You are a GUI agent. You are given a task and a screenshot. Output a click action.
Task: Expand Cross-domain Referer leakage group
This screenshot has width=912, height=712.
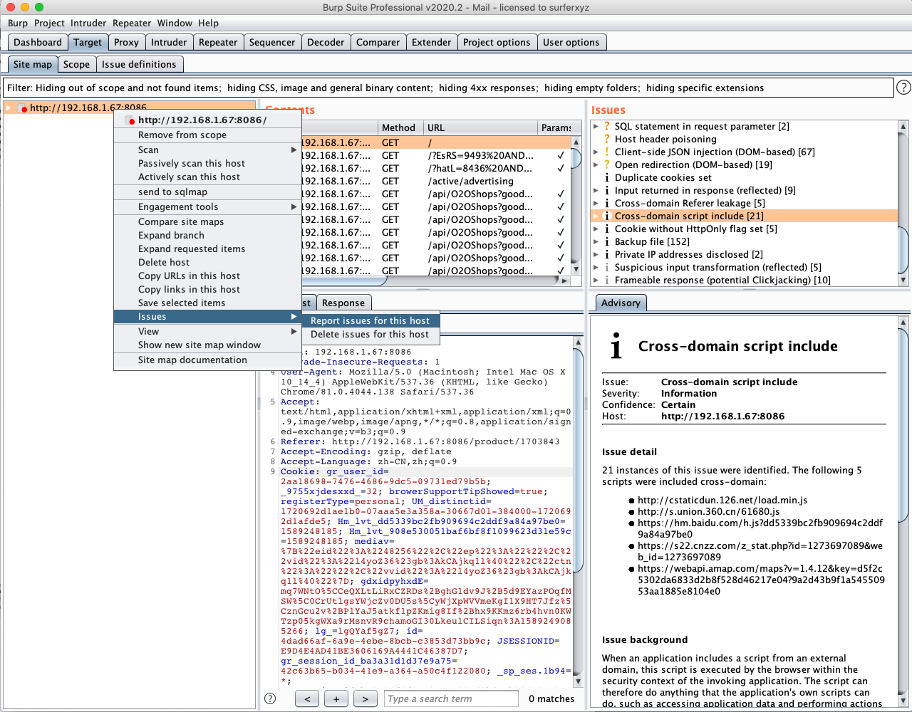click(x=596, y=203)
